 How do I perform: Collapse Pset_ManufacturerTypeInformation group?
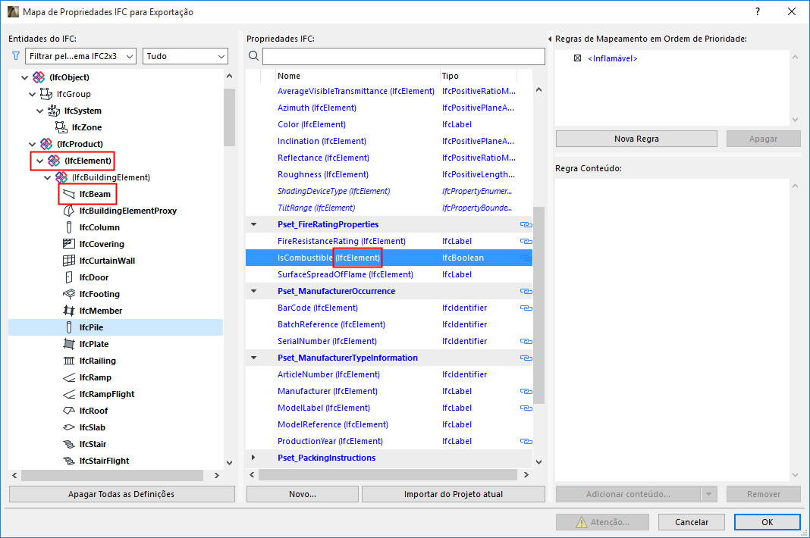pos(253,358)
